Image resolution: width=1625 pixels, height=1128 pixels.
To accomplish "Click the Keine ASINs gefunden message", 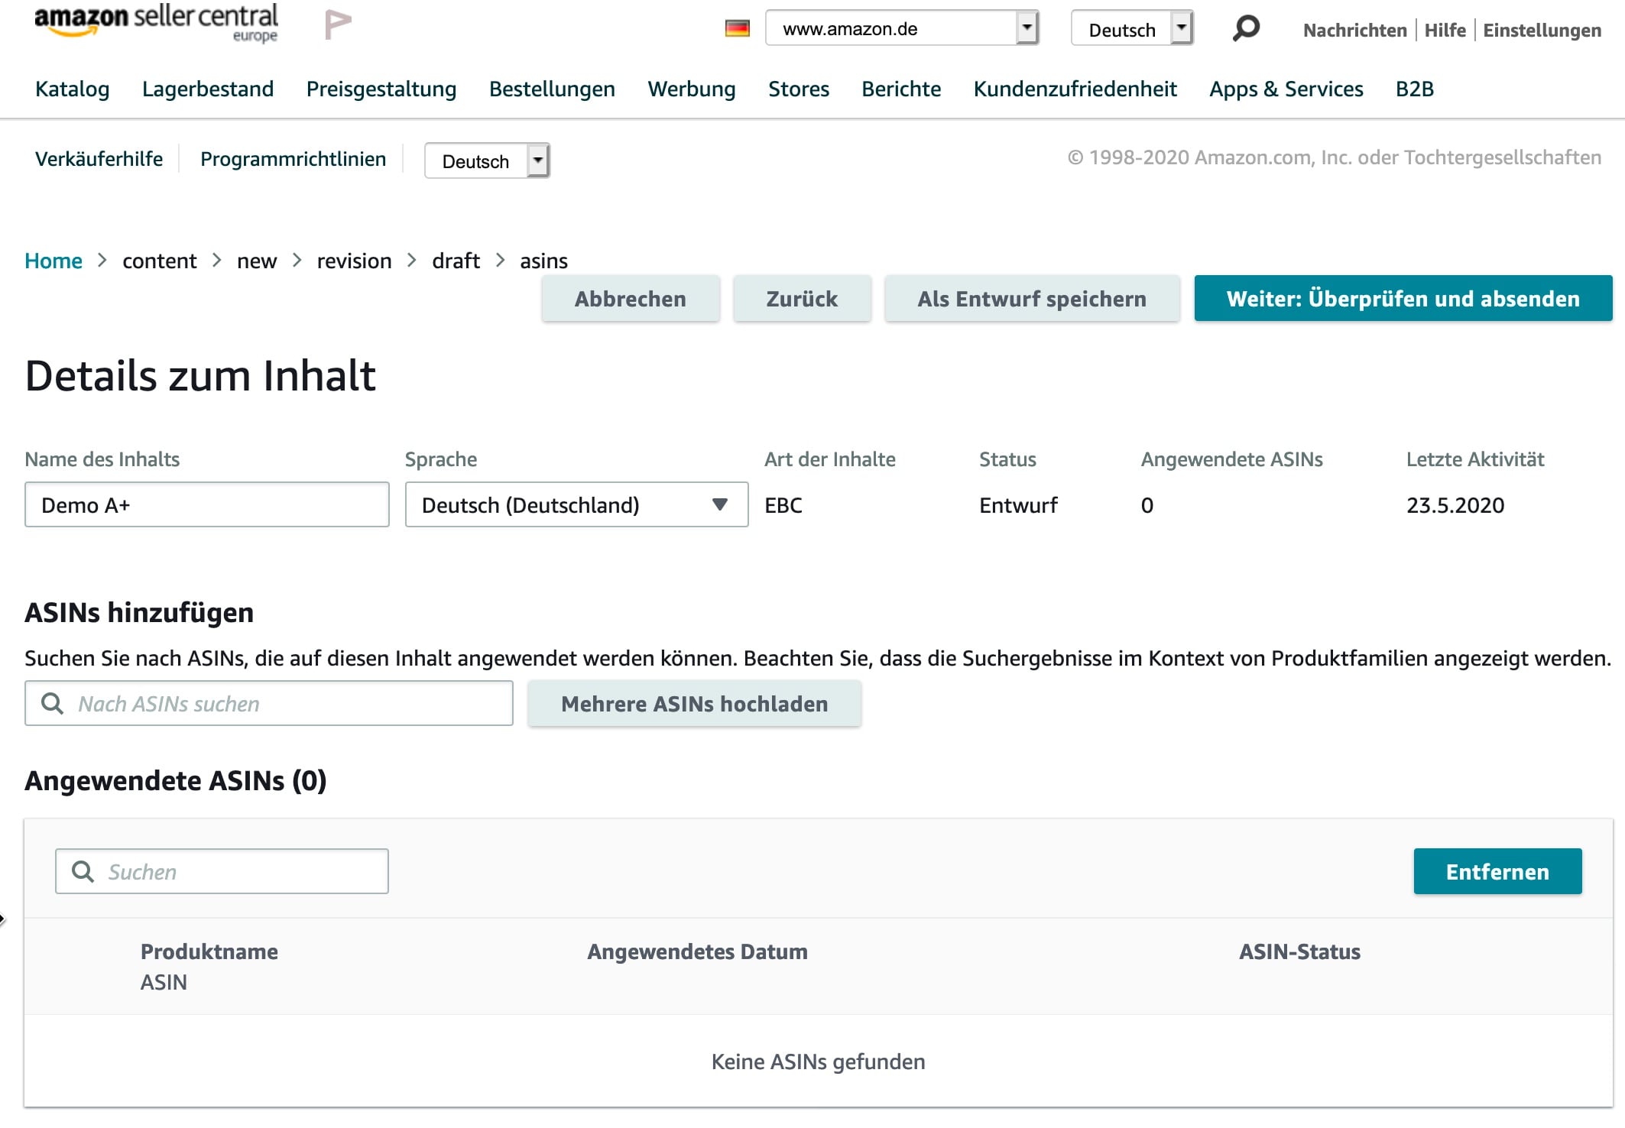I will point(818,1062).
